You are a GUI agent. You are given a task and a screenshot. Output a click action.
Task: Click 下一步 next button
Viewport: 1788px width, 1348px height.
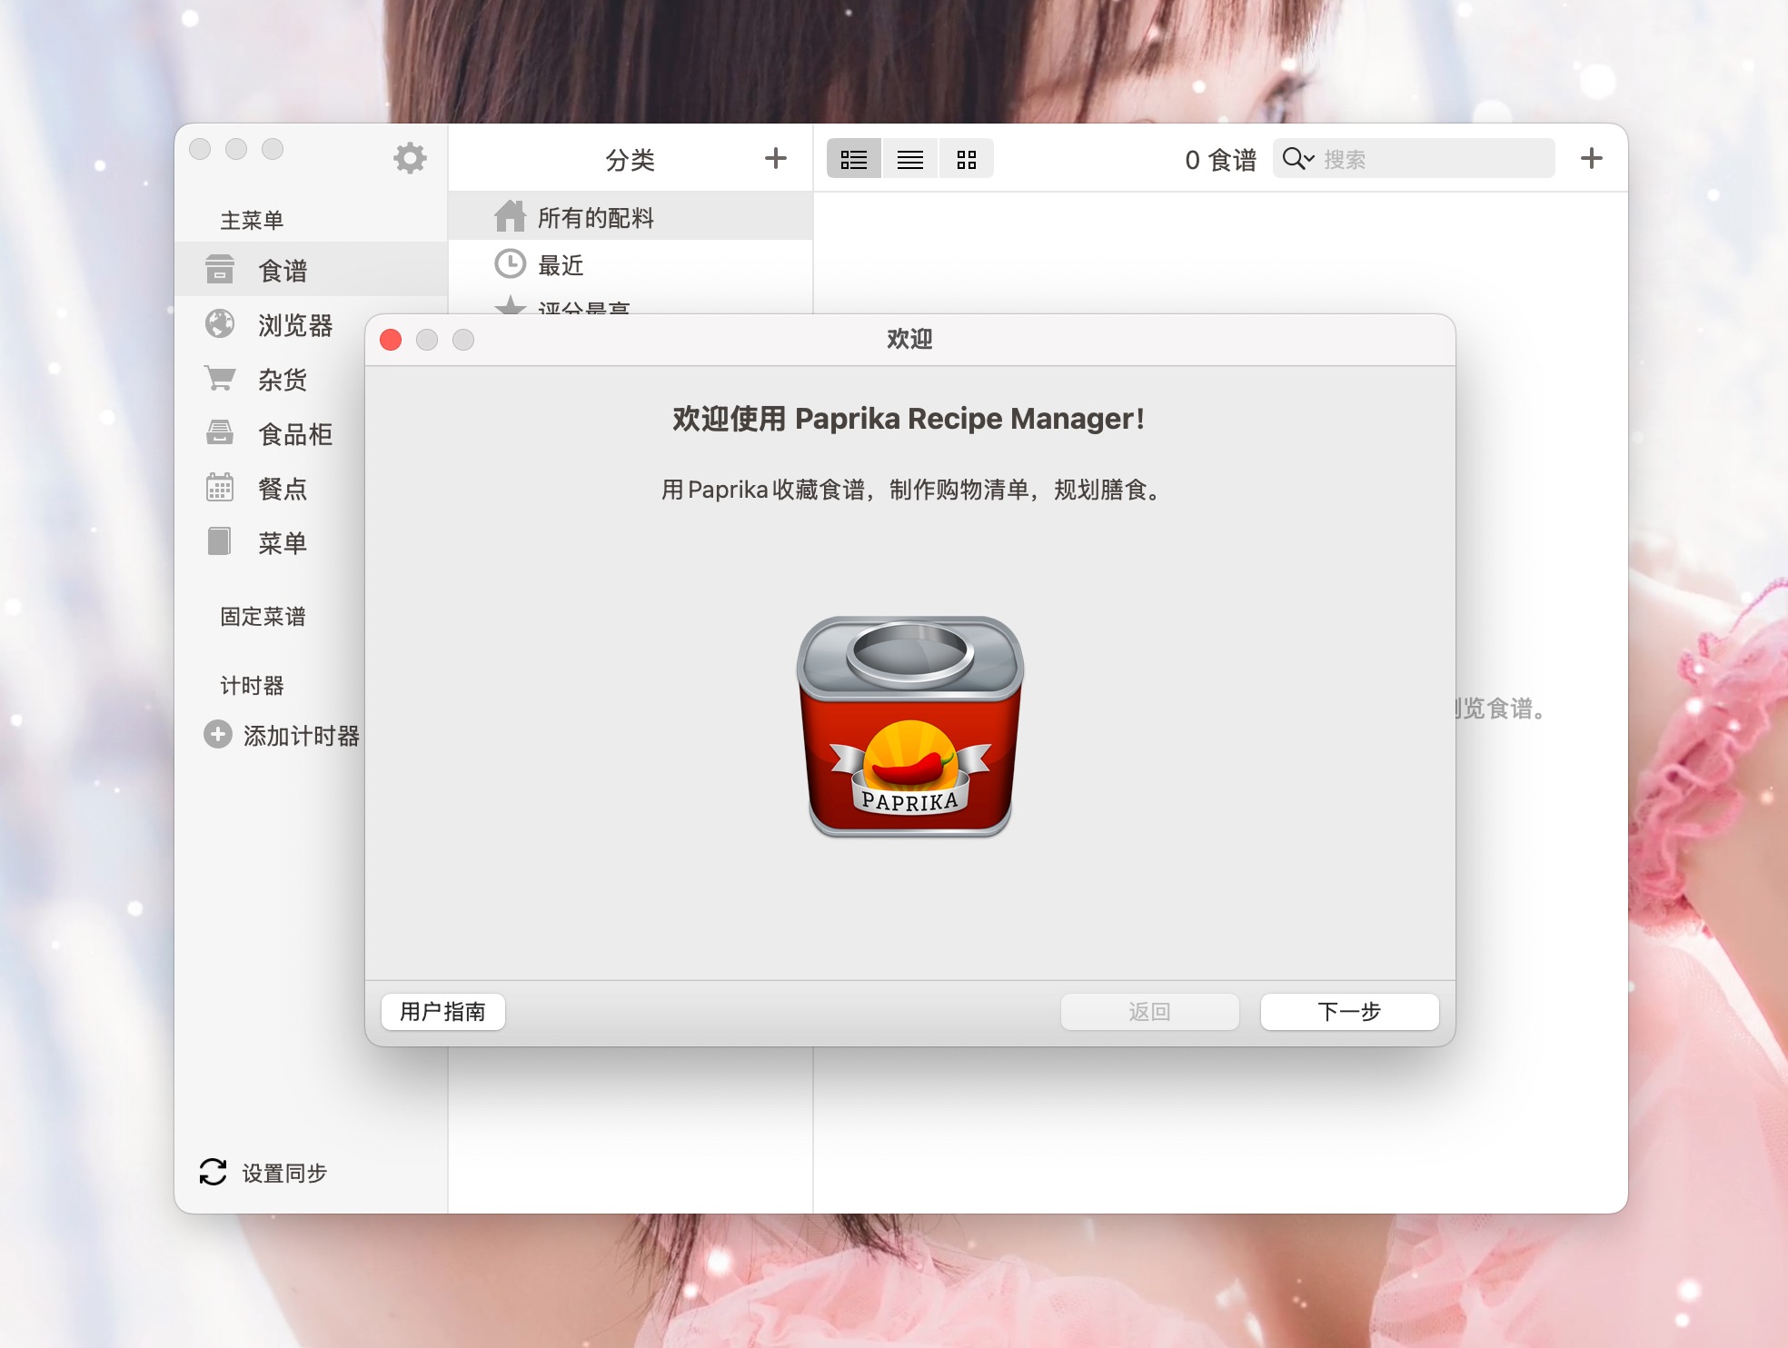click(x=1349, y=1011)
